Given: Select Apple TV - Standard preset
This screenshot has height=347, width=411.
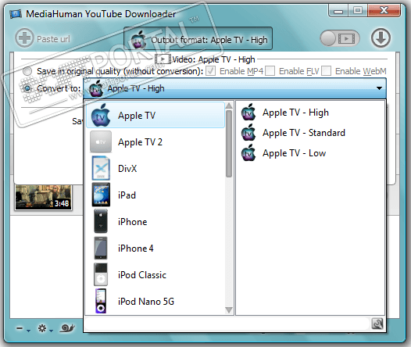Looking at the screenshot, I should coord(310,133).
